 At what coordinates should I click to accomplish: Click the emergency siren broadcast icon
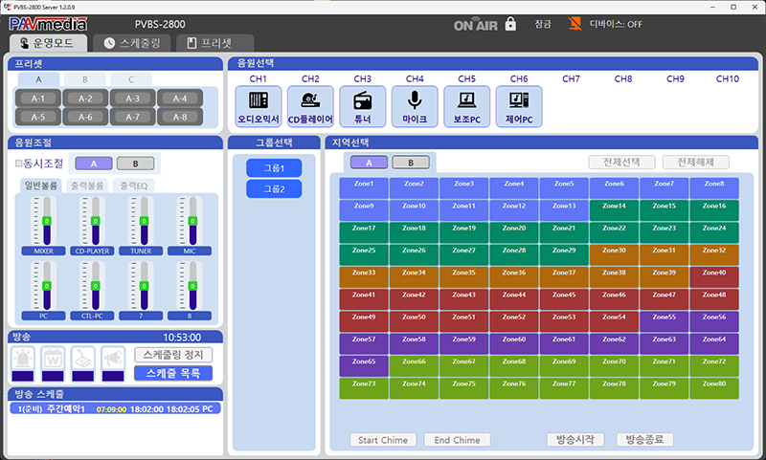click(23, 358)
